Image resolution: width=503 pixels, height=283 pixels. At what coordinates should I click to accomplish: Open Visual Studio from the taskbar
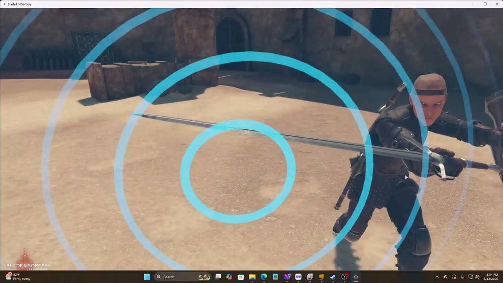[x=287, y=277]
